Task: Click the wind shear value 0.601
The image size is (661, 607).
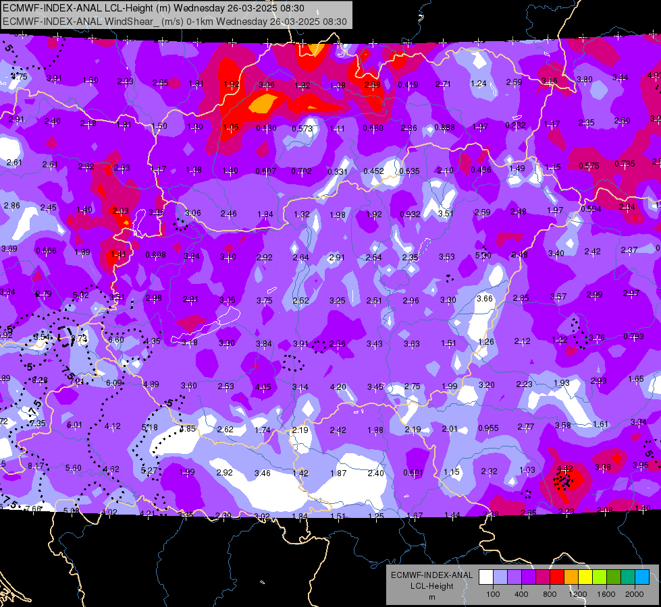Action: [413, 472]
